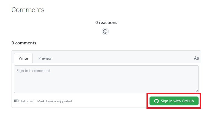Switch to the Preview tab
Viewport: 209px width, 115px height.
pos(45,58)
